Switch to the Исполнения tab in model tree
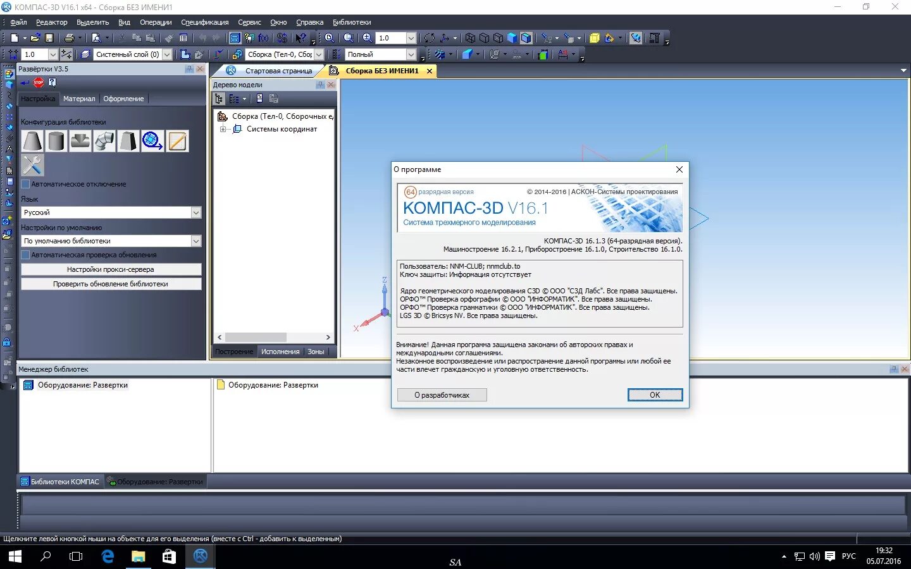The width and height of the screenshot is (911, 569). (280, 352)
